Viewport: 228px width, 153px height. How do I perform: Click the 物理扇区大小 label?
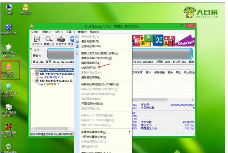tap(149, 128)
